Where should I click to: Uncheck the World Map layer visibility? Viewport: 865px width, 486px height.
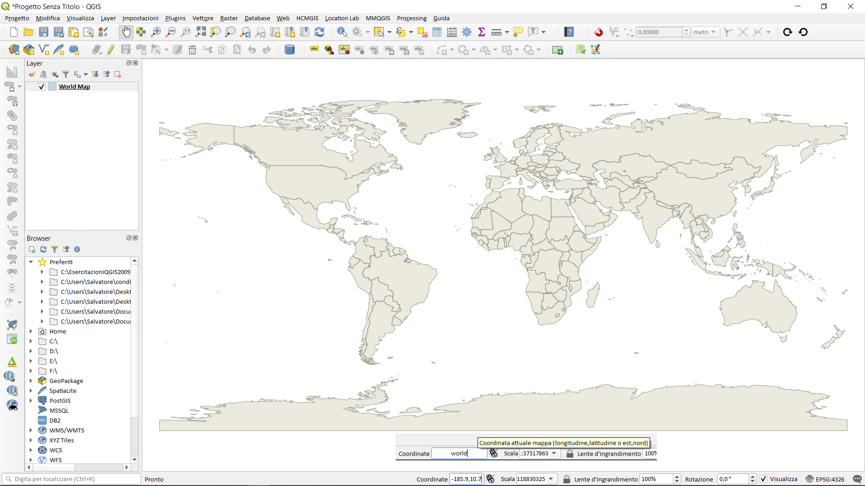coord(41,87)
